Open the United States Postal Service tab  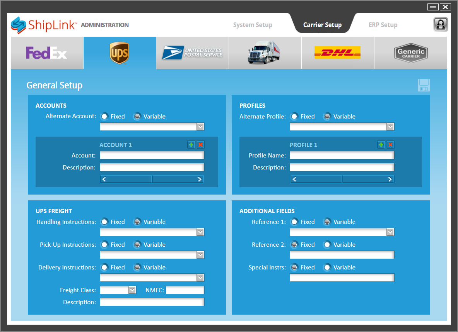coord(193,53)
